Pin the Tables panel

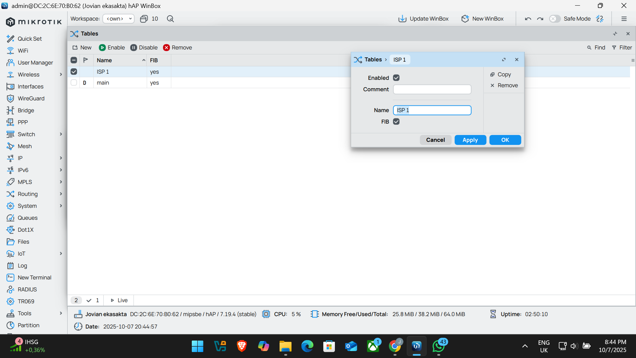[x=615, y=33]
